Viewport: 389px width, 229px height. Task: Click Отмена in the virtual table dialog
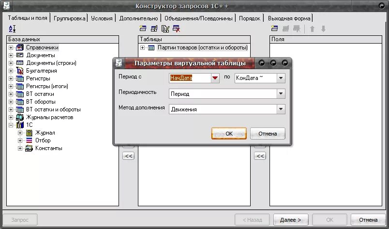(268, 134)
